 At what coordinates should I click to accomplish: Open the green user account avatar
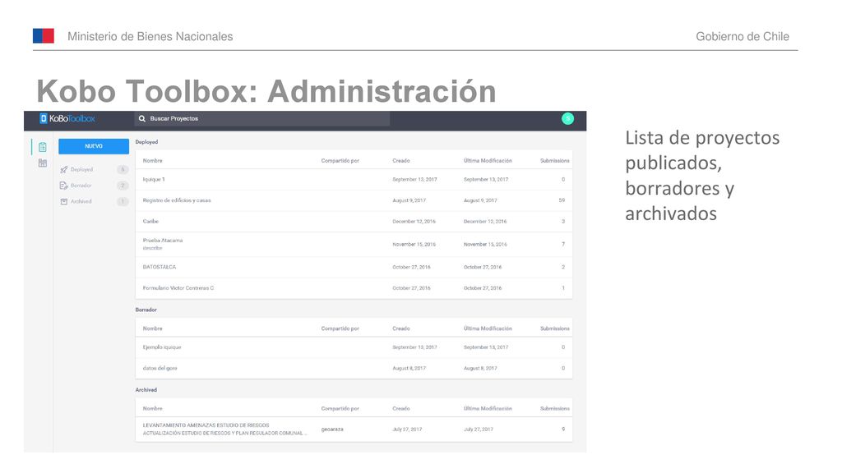tap(567, 118)
